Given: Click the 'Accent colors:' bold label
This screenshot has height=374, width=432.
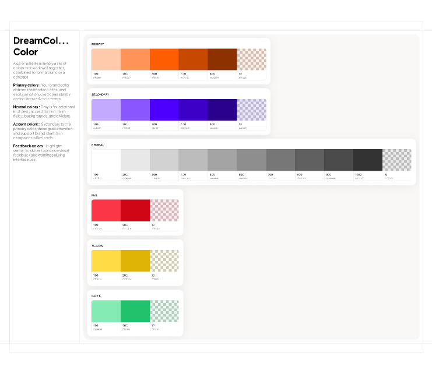Looking at the screenshot, I should (x=26, y=124).
